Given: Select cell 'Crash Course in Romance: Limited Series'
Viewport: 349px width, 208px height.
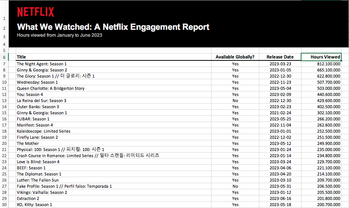Looking at the screenshot, I should (x=113, y=156).
